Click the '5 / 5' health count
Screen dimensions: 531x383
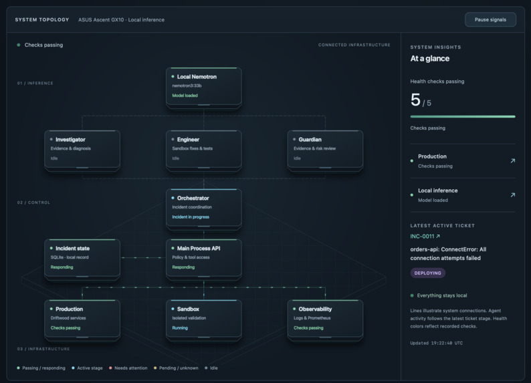tap(421, 100)
